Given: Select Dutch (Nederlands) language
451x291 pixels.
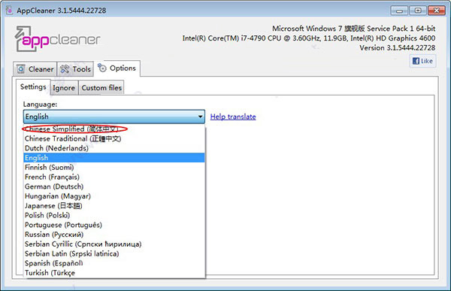Looking at the screenshot, I should click(114, 148).
